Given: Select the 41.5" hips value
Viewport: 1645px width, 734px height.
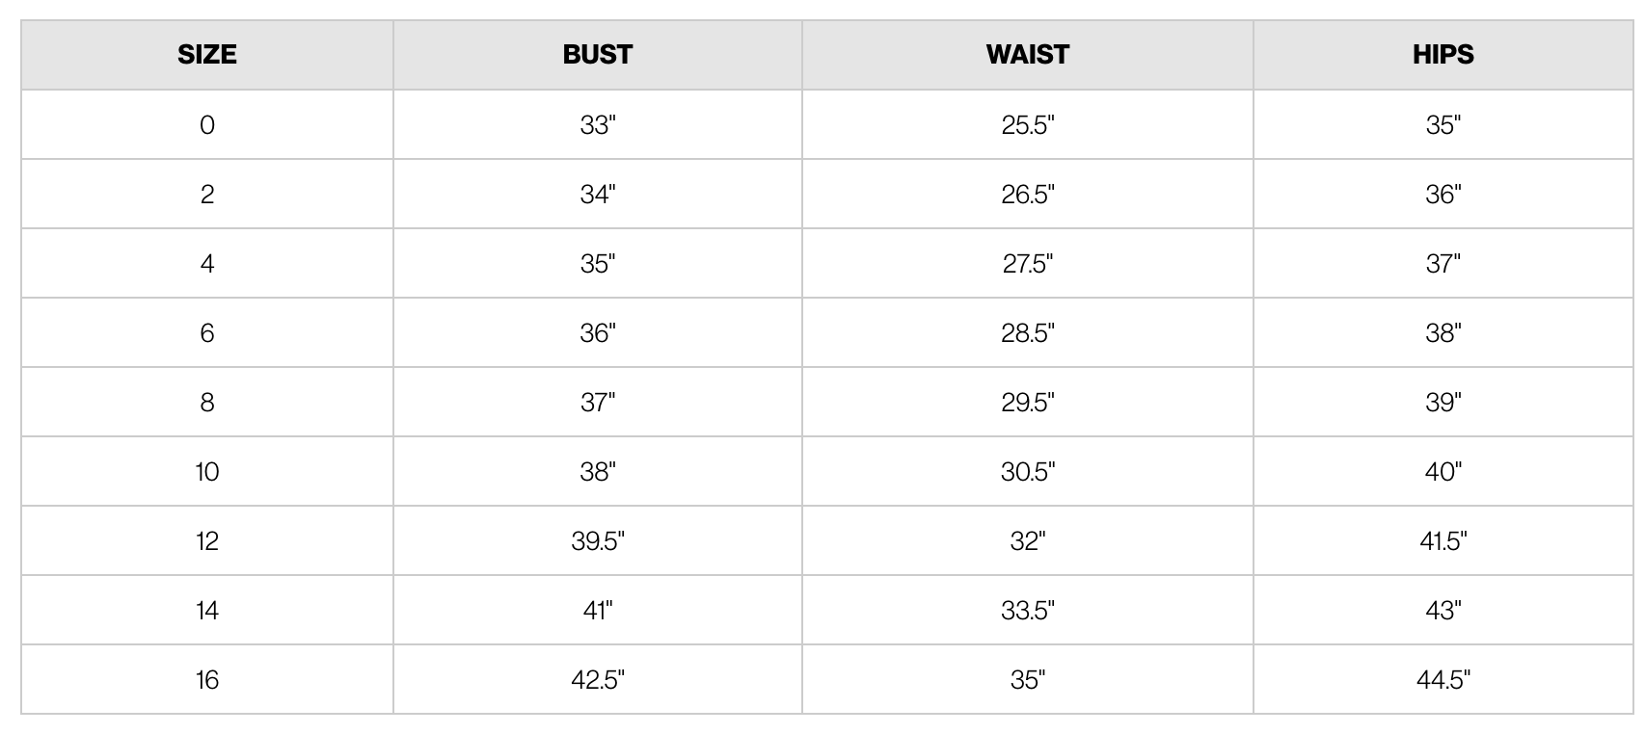Looking at the screenshot, I should point(1443,541).
